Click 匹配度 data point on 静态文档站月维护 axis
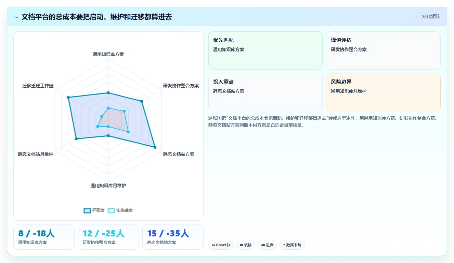 [x=76, y=139]
